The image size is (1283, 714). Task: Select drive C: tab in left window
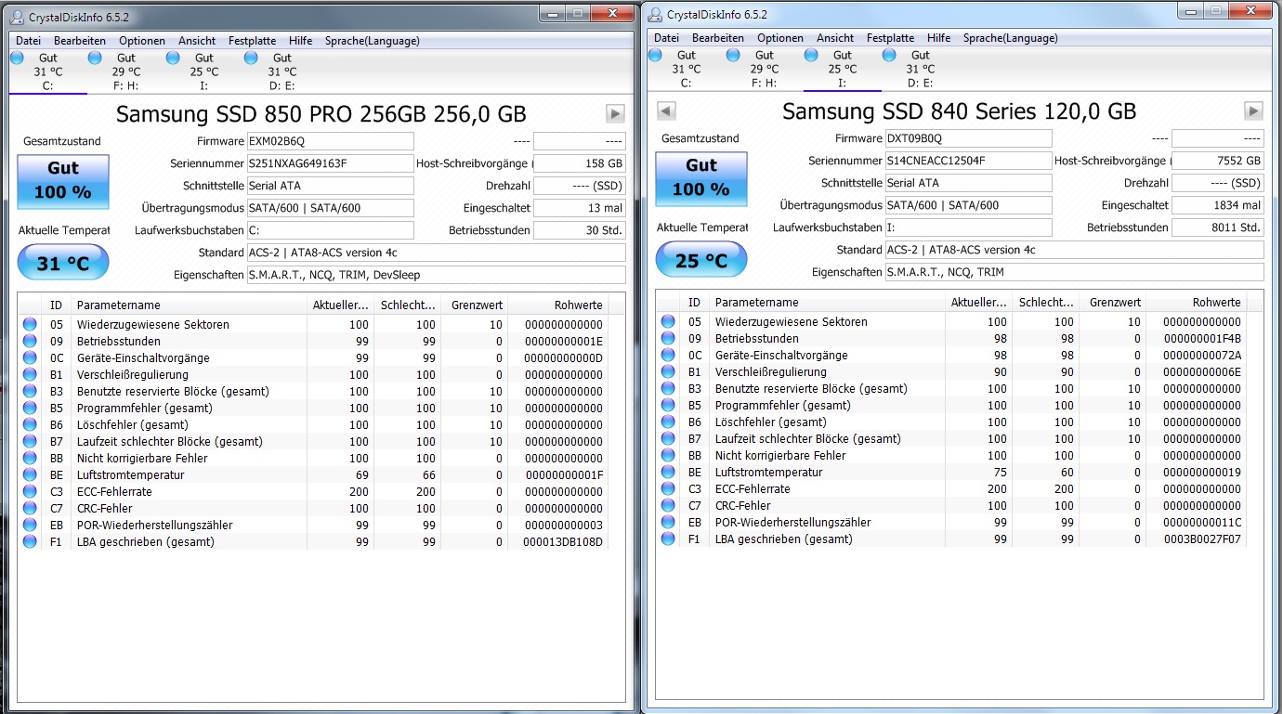tap(48, 71)
